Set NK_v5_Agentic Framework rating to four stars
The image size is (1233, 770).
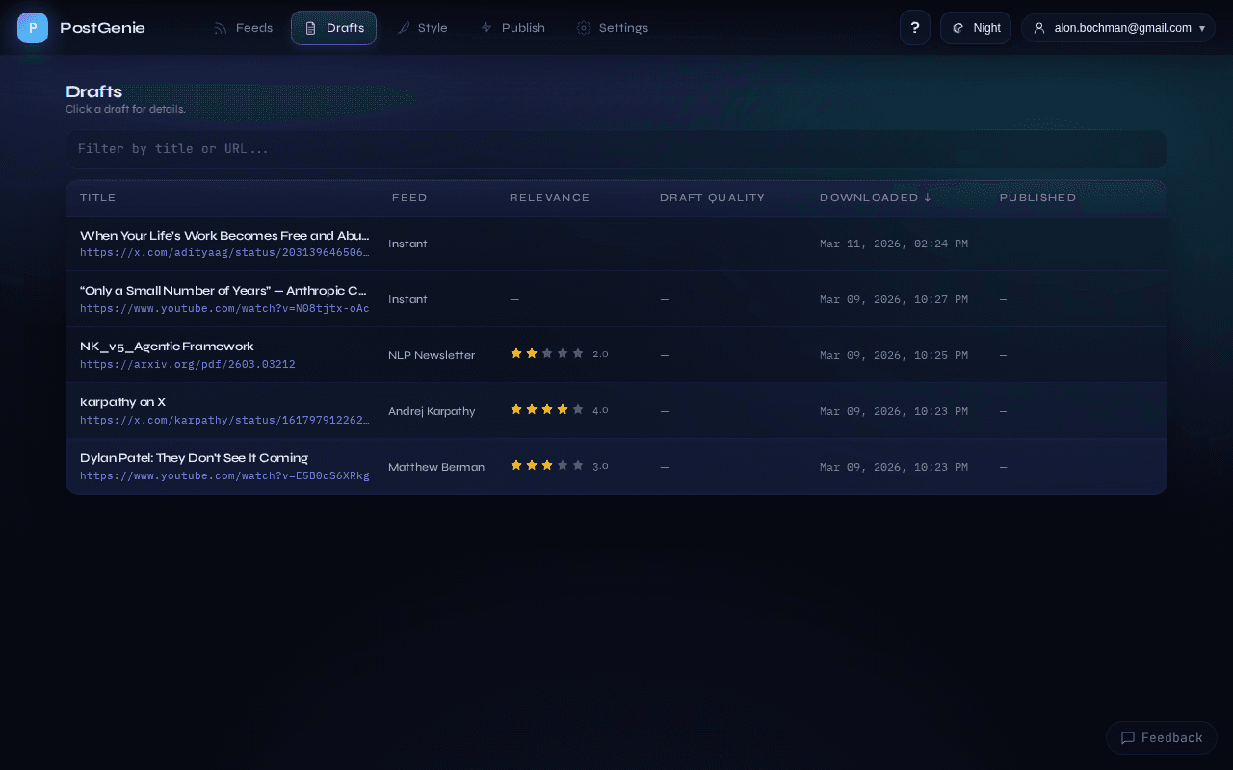[x=563, y=353]
